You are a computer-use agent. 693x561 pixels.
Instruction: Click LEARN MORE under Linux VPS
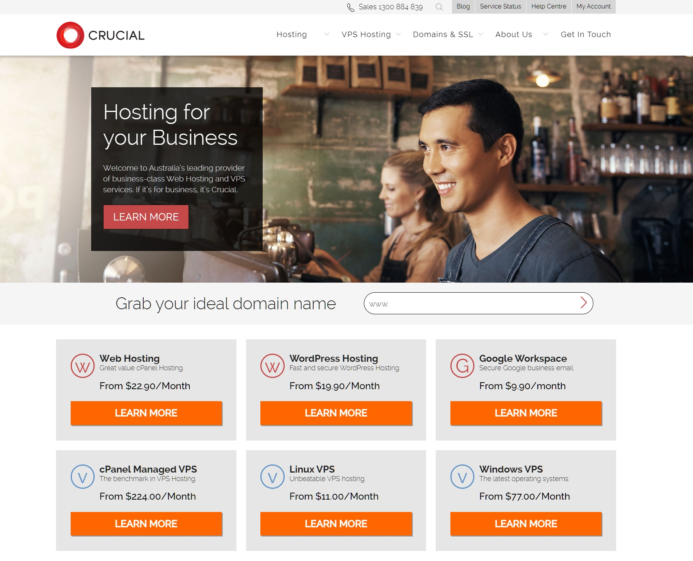tap(336, 524)
